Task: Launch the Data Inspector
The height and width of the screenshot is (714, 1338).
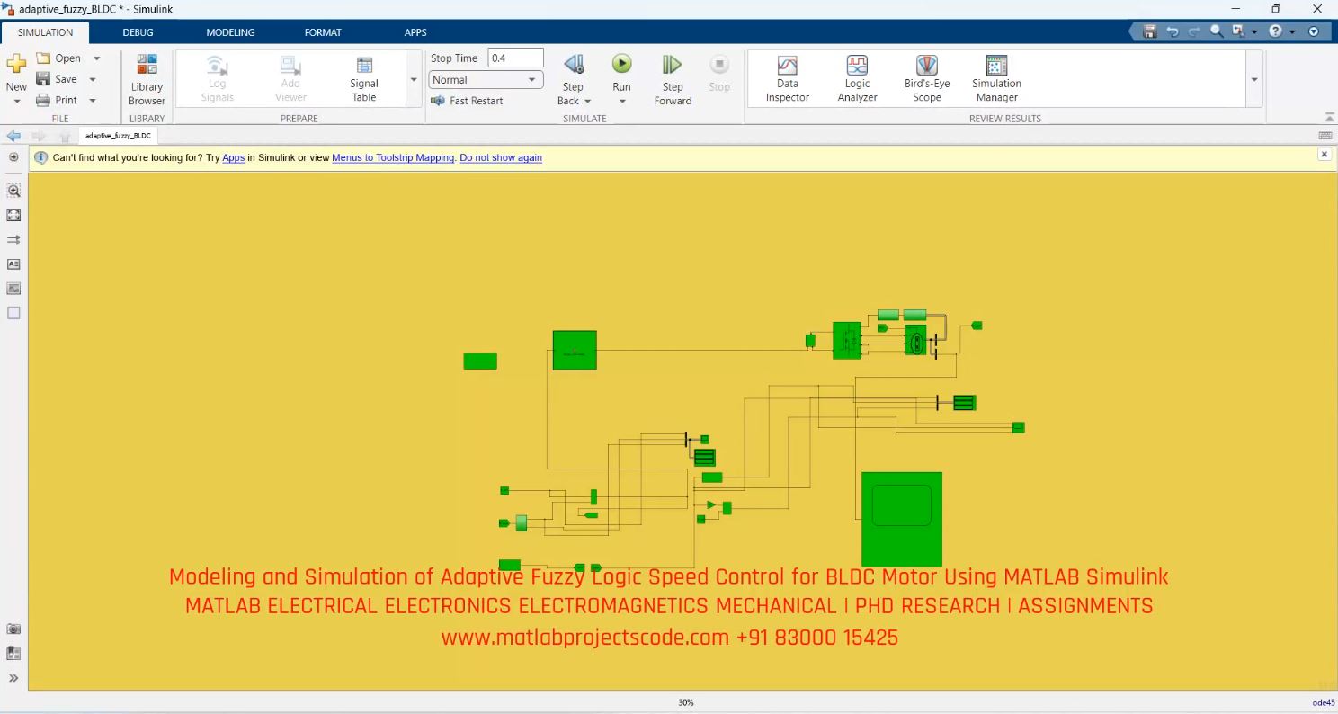Action: point(787,78)
